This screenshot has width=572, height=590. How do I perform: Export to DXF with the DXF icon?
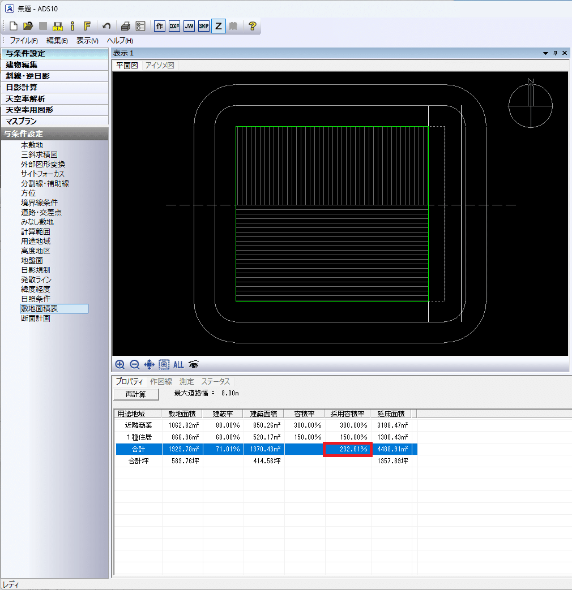click(174, 26)
